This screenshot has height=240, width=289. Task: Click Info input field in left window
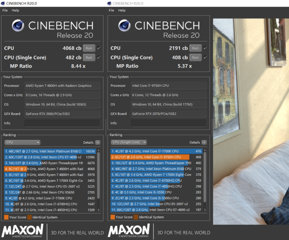(62, 123)
